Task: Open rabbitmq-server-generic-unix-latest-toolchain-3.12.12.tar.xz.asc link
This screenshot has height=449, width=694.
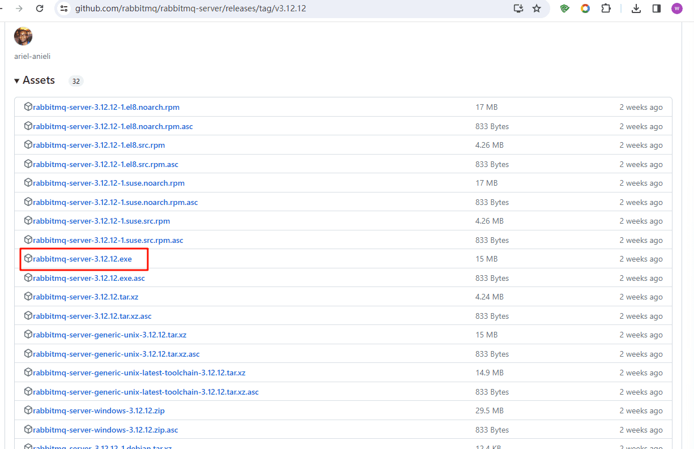Action: point(145,392)
